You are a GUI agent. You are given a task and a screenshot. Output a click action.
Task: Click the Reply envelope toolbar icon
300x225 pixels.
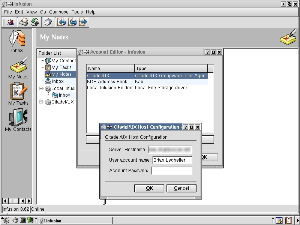[61, 22]
